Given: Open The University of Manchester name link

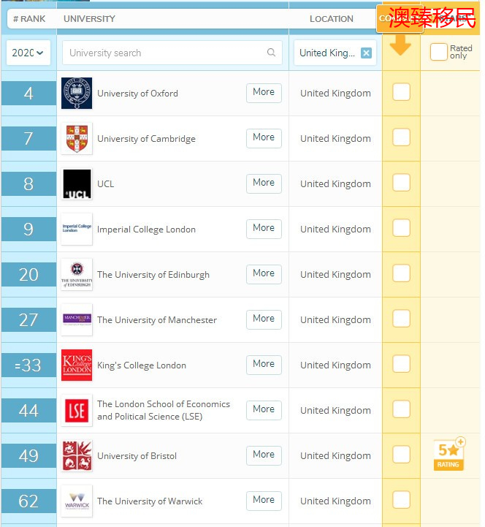Looking at the screenshot, I should [x=157, y=320].
